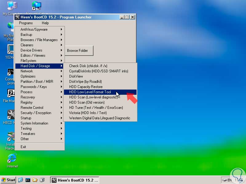The height and width of the screenshot is (184, 246).
Task: Launch Check Disk (chkdsk /f /x)
Action: pyautogui.click(x=100, y=66)
